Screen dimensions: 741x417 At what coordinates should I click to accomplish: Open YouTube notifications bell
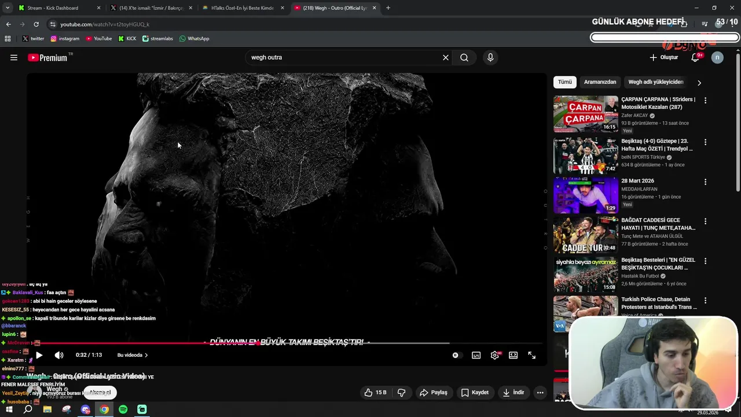click(x=695, y=57)
